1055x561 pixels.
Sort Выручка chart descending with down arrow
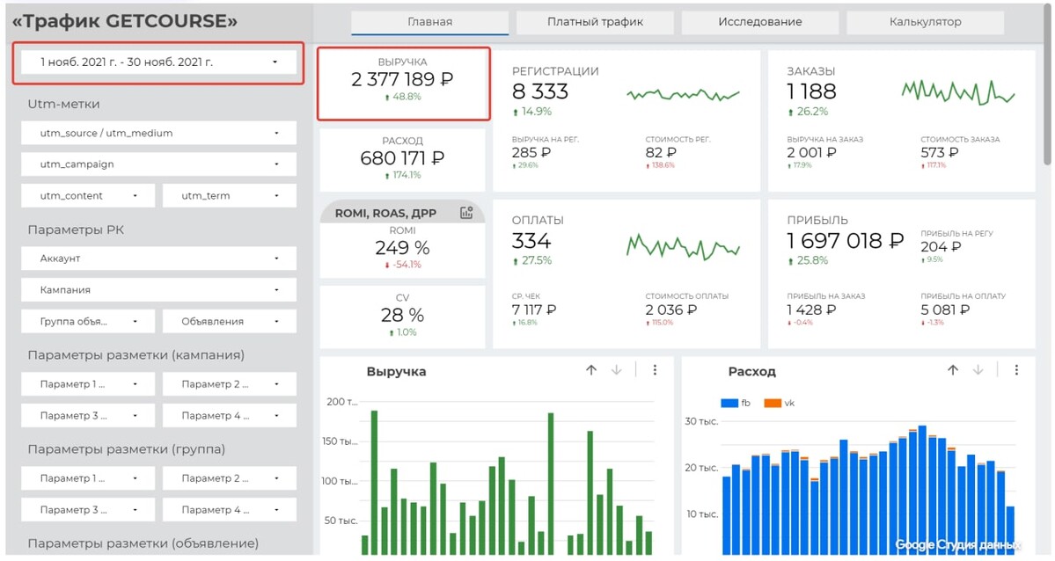(616, 370)
